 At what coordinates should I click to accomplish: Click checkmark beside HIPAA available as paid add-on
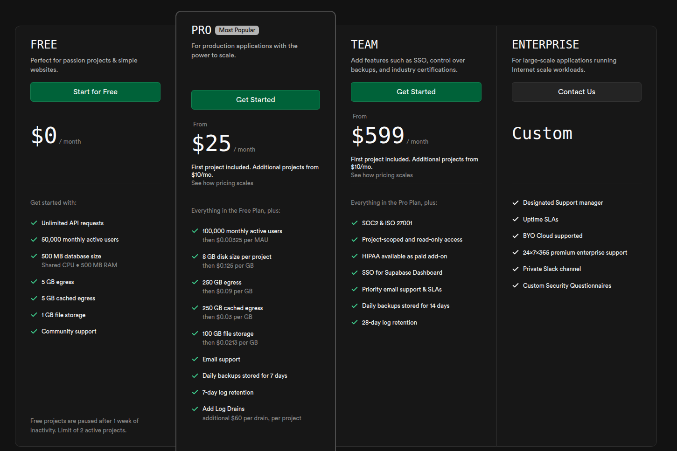[355, 256]
